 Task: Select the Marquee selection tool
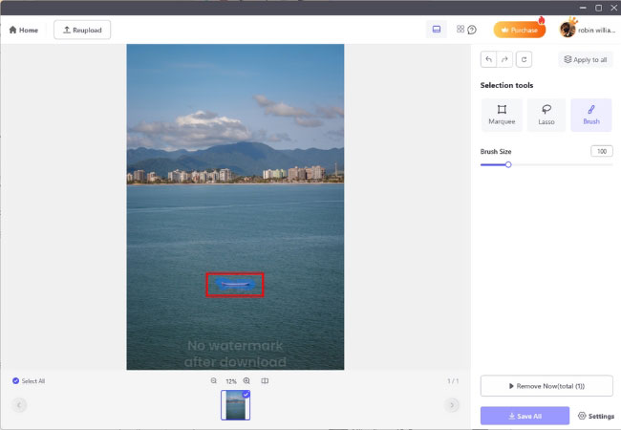pyautogui.click(x=502, y=115)
